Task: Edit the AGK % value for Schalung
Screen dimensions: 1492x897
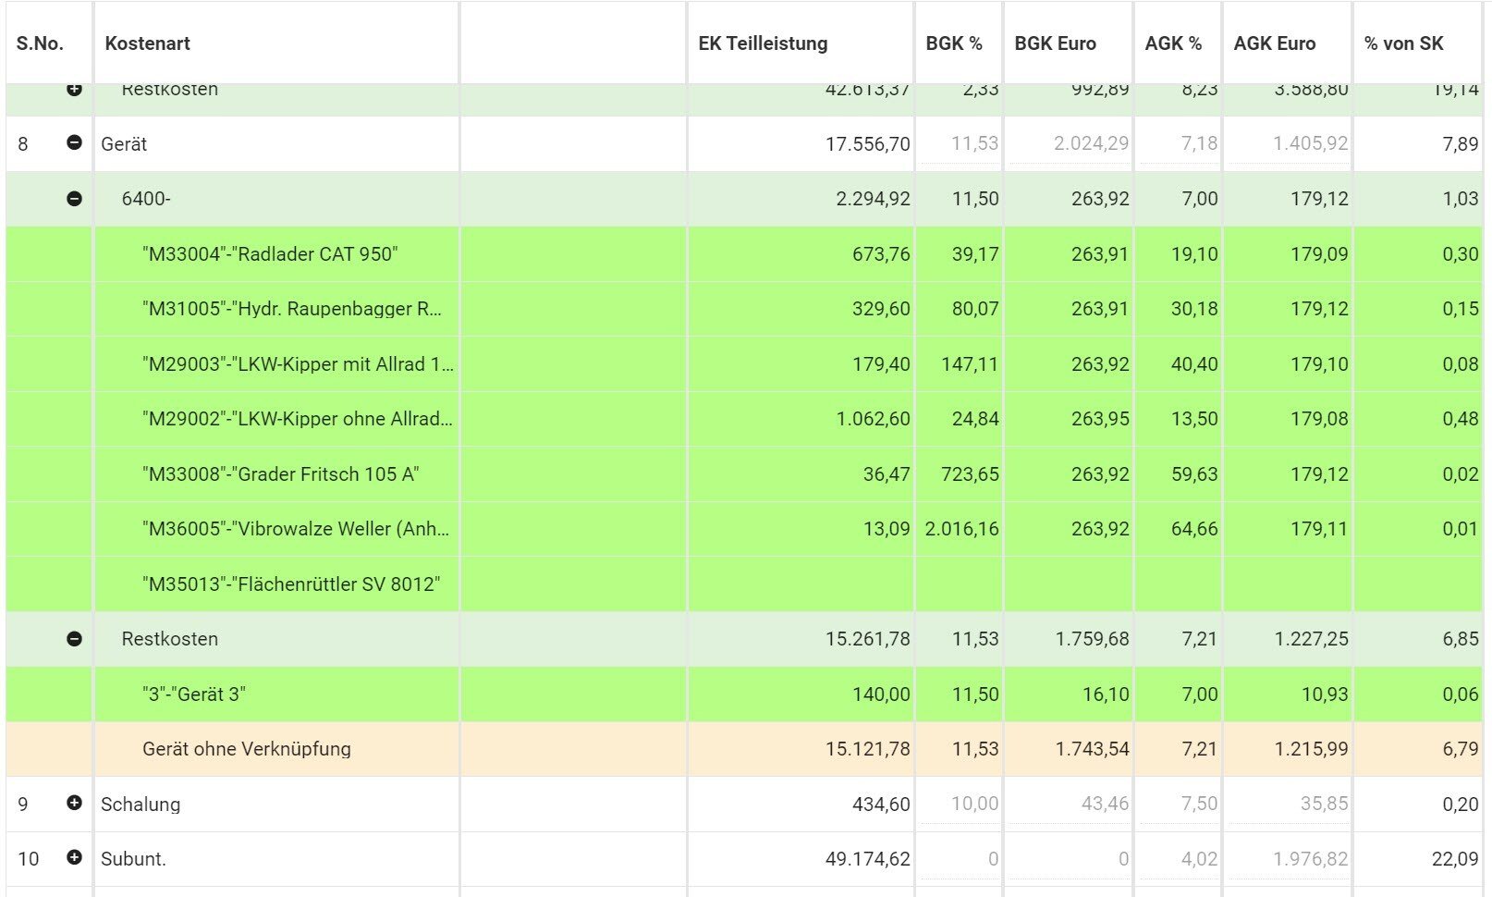Action: pos(1179,804)
